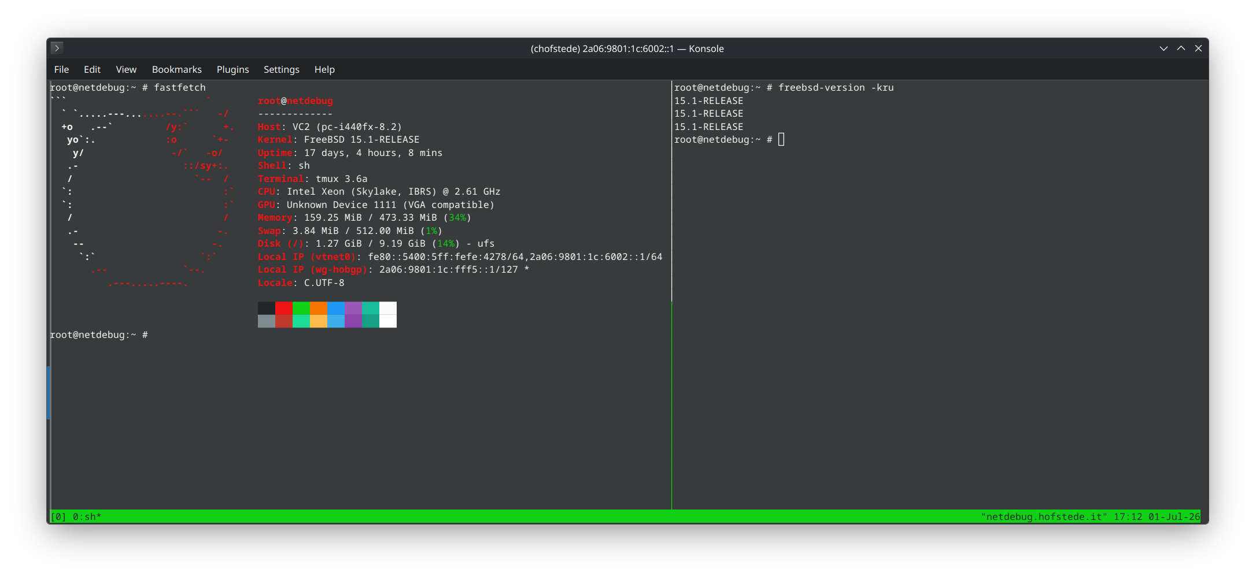This screenshot has width=1256, height=580.
Task: Open the Plugins menu
Action: click(x=232, y=69)
